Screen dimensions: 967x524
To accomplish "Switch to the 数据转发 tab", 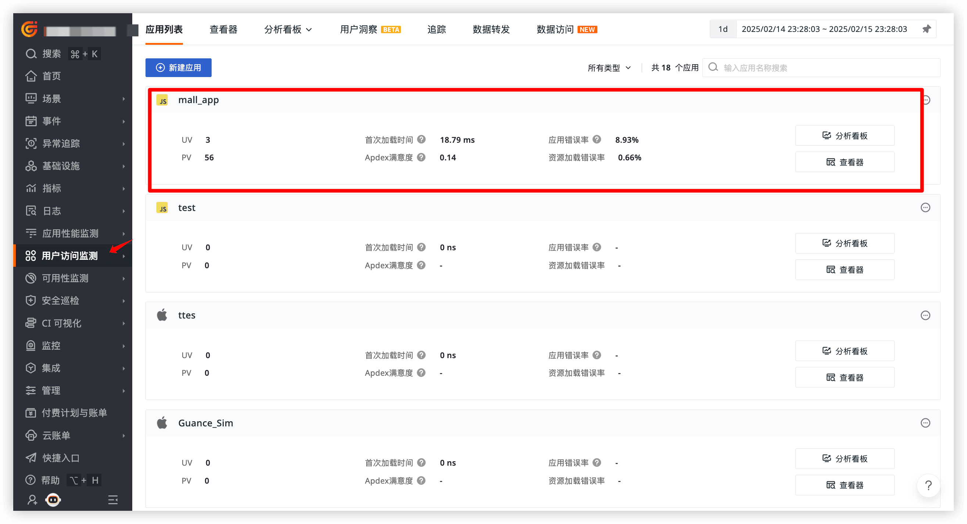I will [491, 29].
